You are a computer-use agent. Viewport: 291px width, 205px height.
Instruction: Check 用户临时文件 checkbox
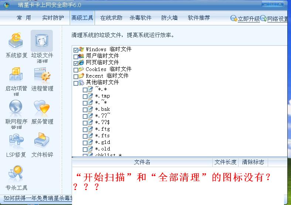[x=76, y=57]
